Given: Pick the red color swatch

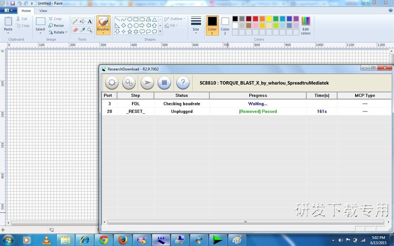Looking at the screenshot, I should [255, 19].
